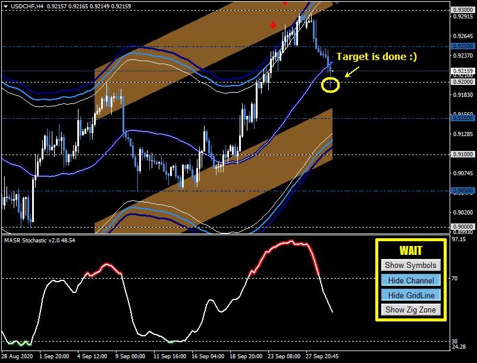Click the 1 Sep 20:00 time axis label
The height and width of the screenshot is (363, 477).
coord(54,356)
